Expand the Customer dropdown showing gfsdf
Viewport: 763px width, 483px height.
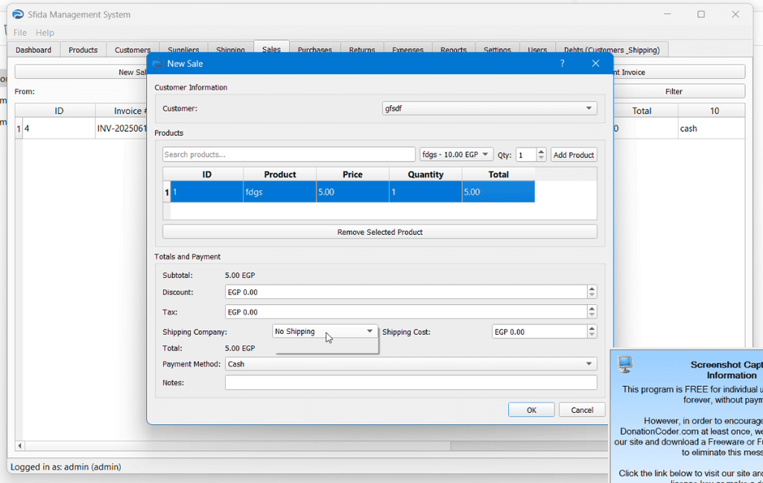tap(490, 109)
